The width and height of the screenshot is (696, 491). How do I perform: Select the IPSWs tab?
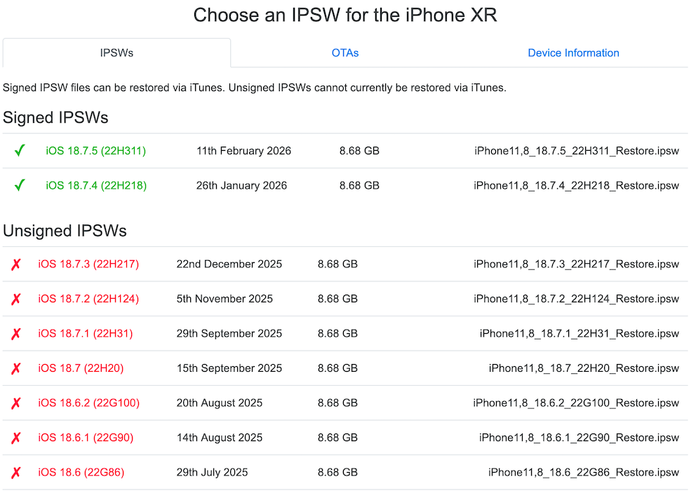point(116,53)
